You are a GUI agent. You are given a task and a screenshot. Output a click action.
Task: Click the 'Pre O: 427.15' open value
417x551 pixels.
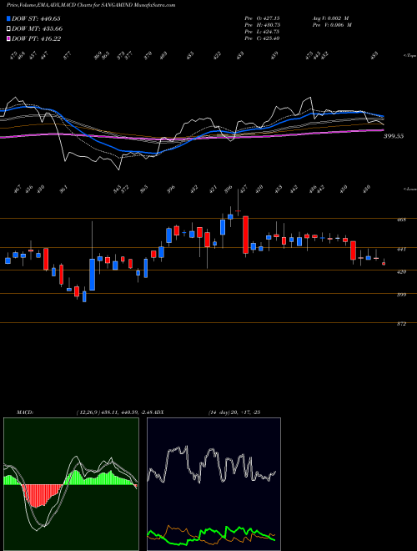click(262, 18)
